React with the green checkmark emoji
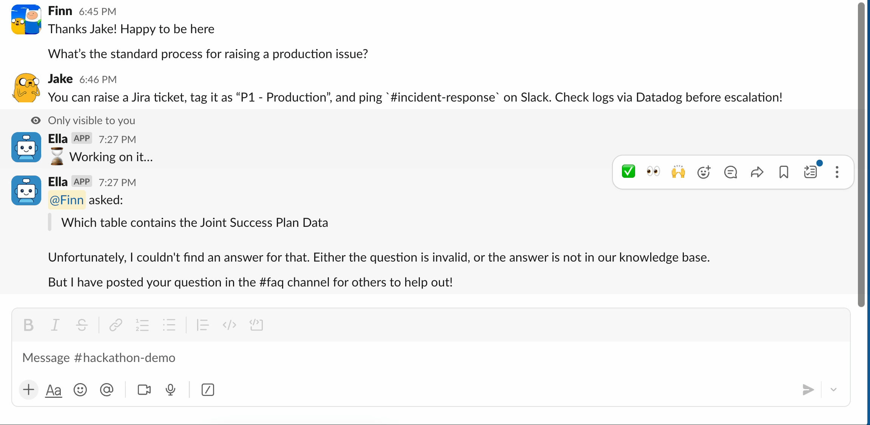 pos(628,172)
